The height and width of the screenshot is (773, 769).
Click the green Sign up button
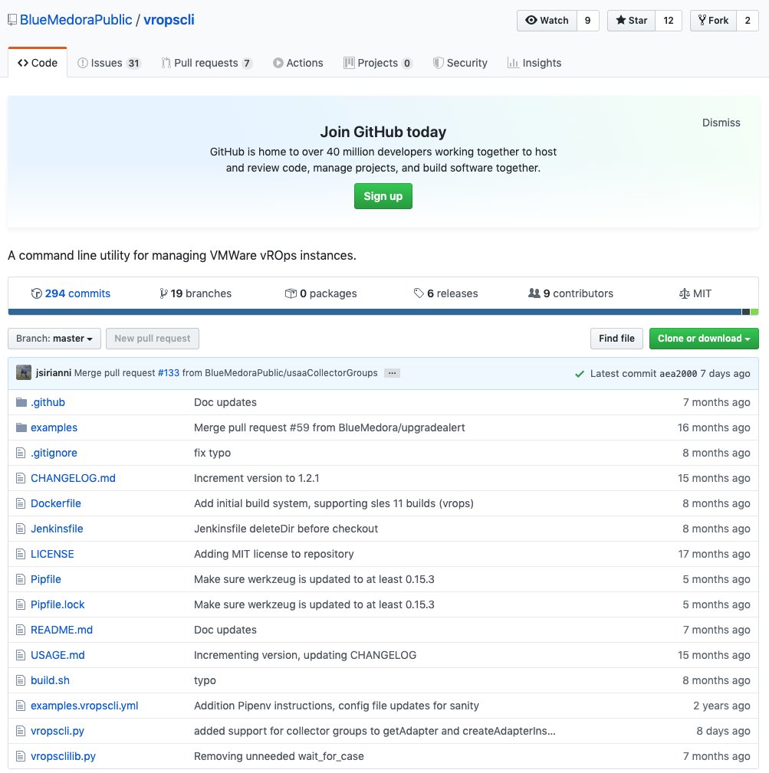383,196
